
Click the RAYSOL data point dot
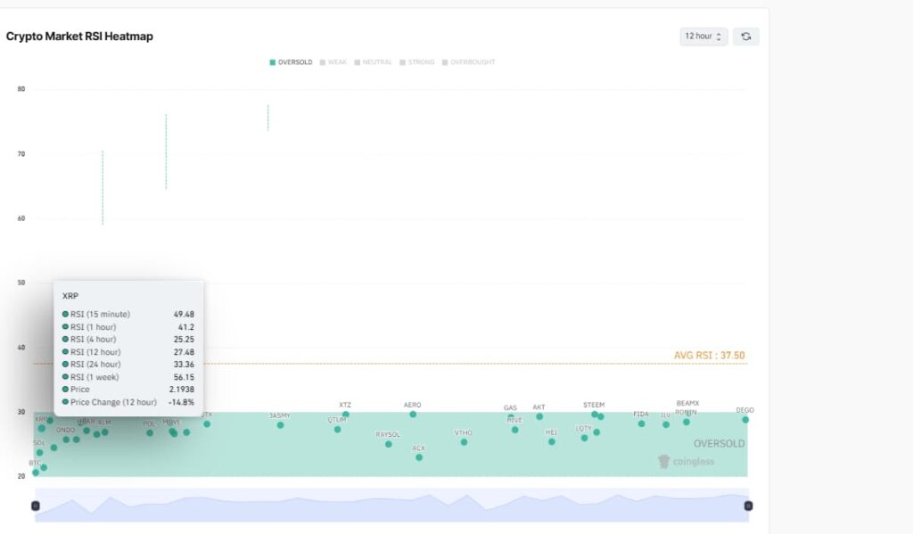388,444
